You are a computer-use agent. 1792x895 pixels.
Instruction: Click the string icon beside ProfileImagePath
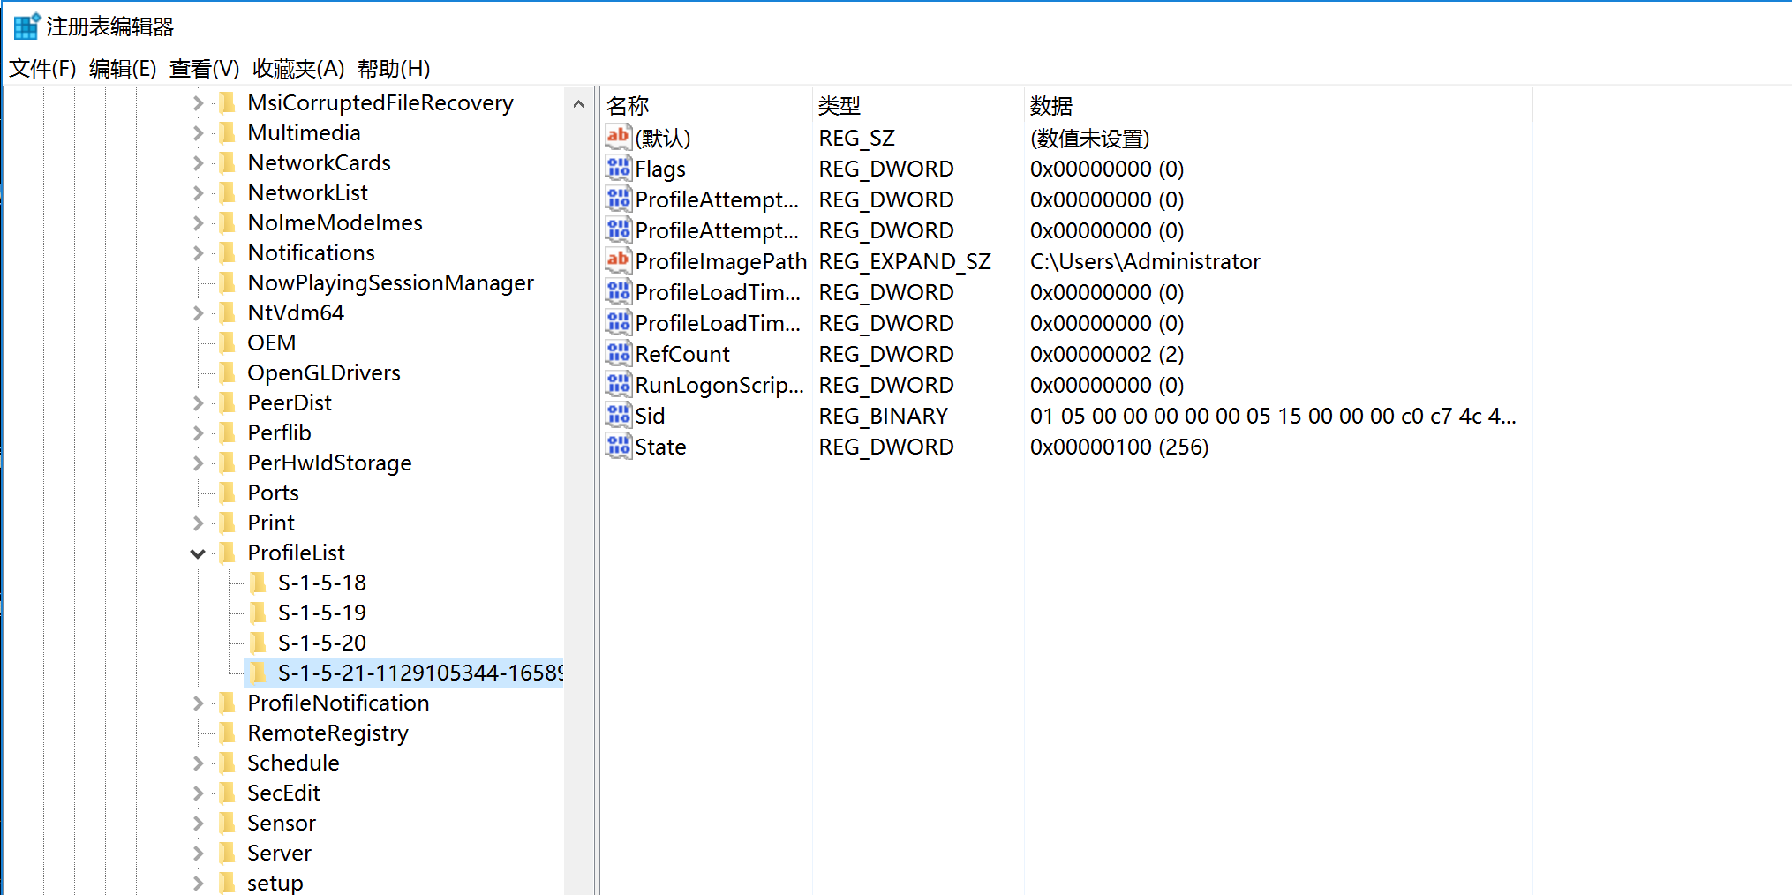pos(618,260)
